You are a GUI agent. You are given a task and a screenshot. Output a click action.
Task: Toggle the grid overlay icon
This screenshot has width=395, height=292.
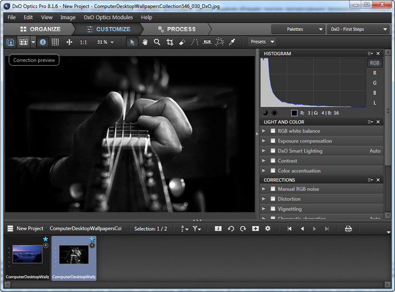point(55,42)
